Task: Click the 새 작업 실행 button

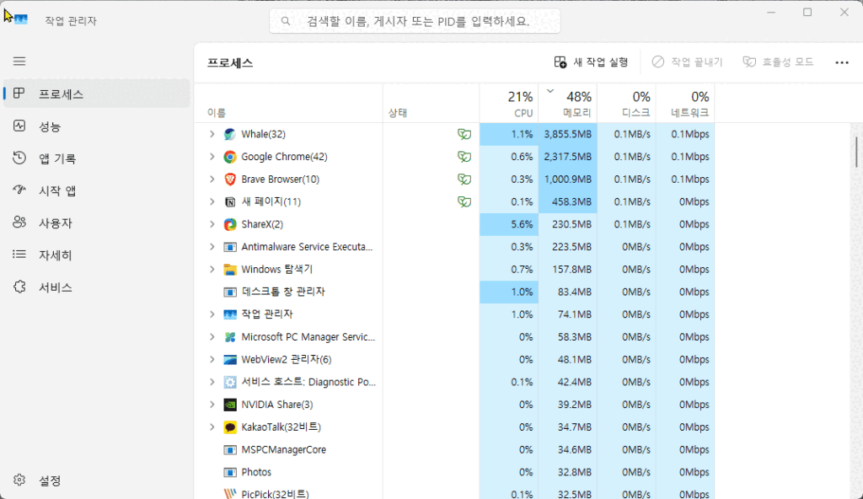Action: 591,62
